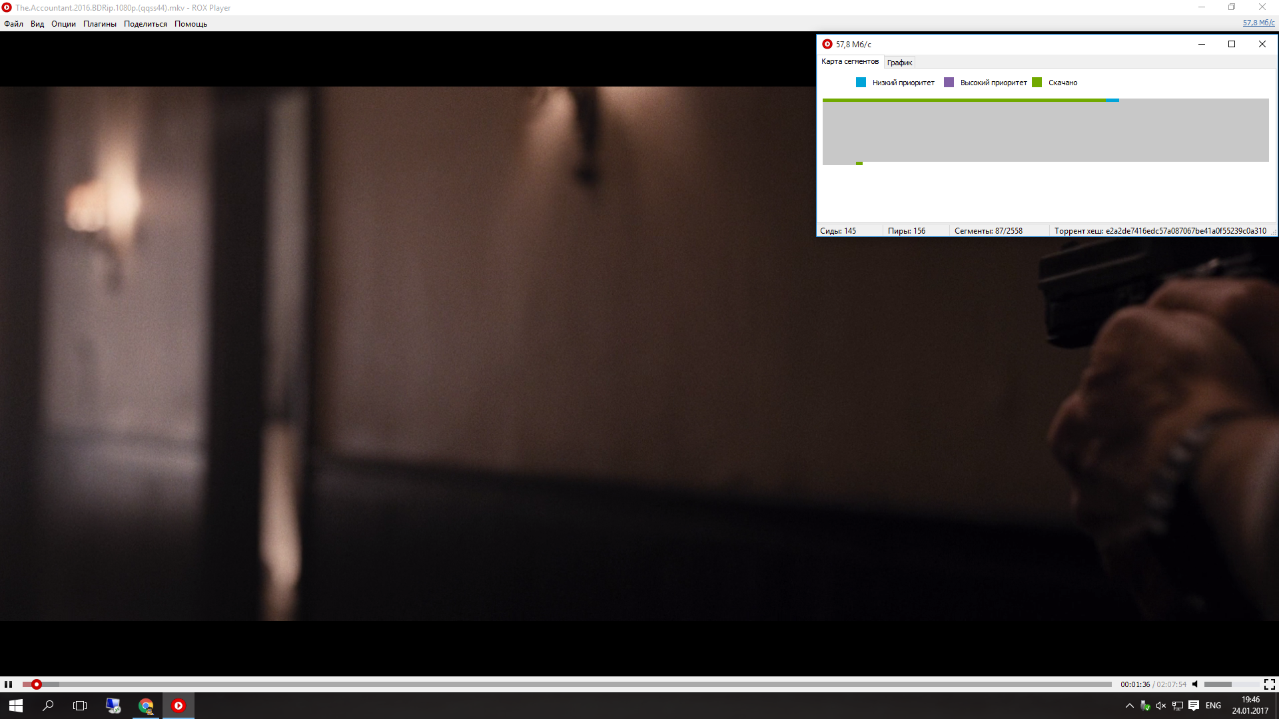This screenshot has height=719, width=1279.
Task: Open the Плагины menu
Action: (99, 24)
